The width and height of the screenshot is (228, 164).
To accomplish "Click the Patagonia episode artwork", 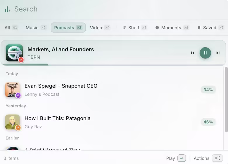I will pos(12,122).
